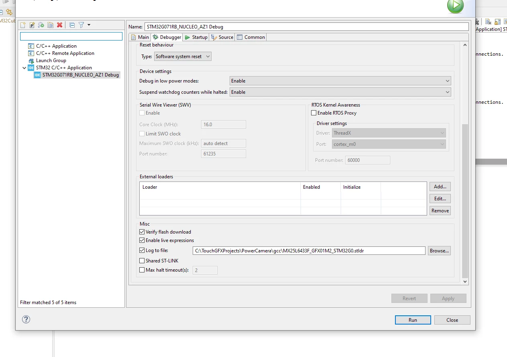Open the help question mark icon

click(26, 319)
